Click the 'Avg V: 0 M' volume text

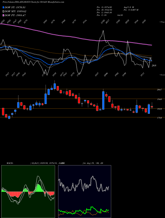click(128, 7)
